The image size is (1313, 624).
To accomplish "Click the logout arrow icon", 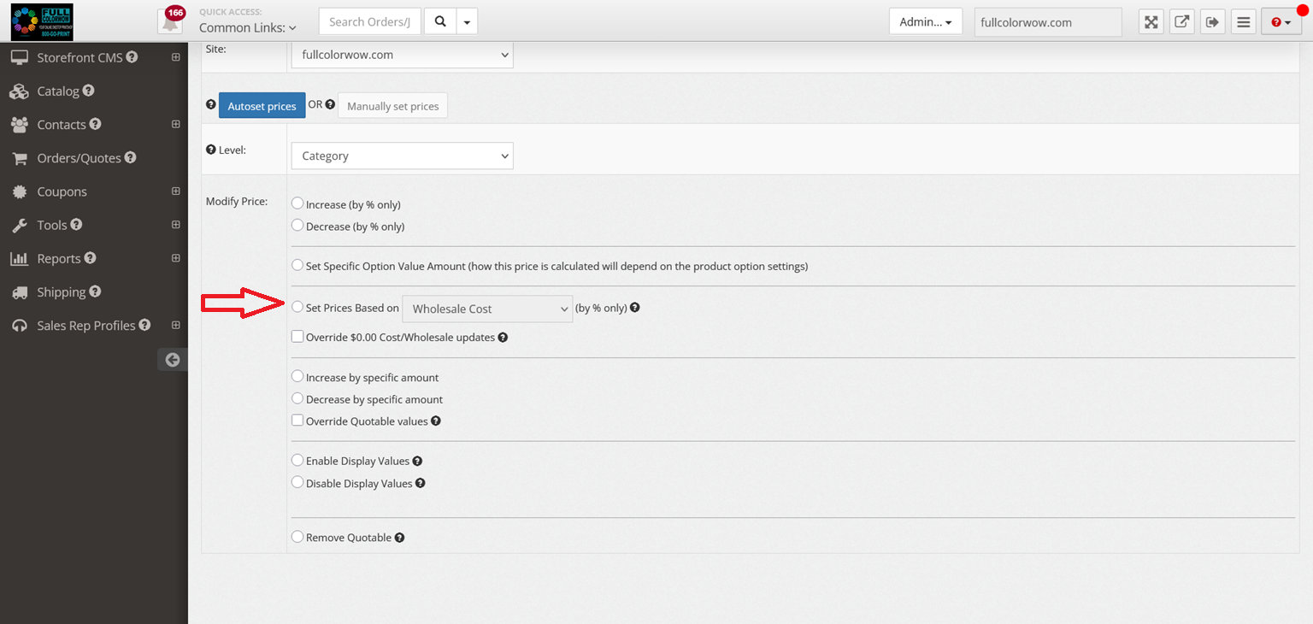I will tap(1212, 22).
